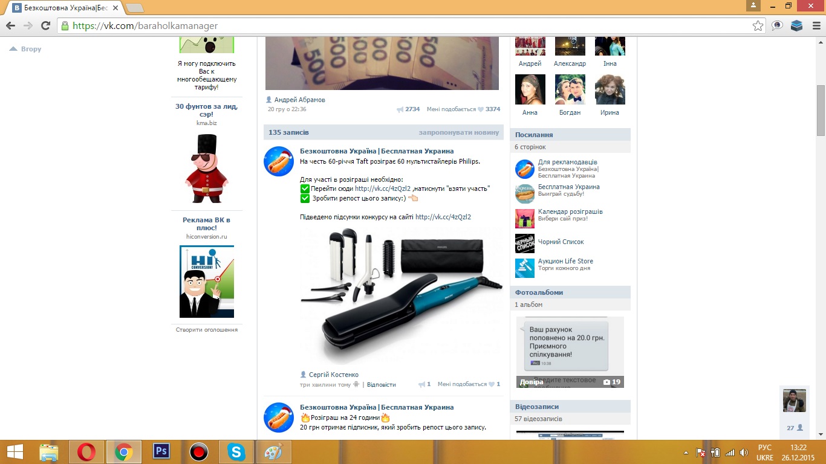
Task: Open member Ирина's profile photo
Action: (x=610, y=89)
